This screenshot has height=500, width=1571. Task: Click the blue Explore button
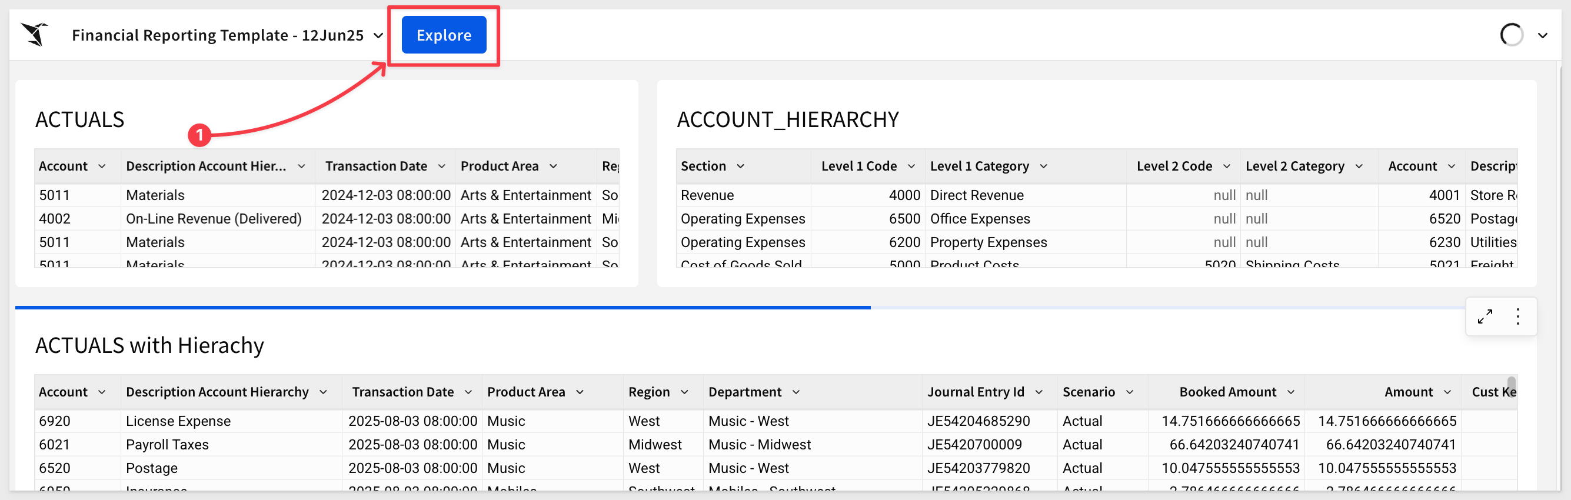[x=444, y=35]
